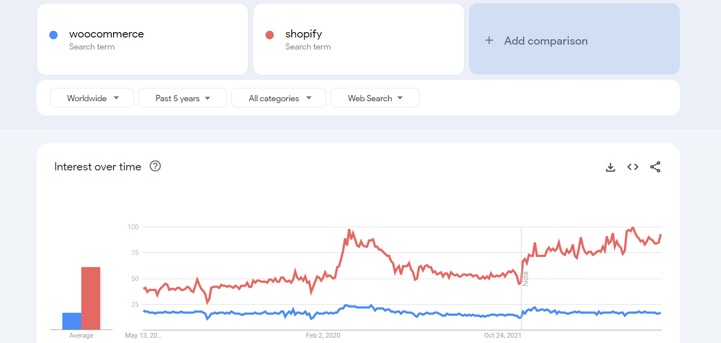The height and width of the screenshot is (343, 721).
Task: Download the interest over time data
Action: coord(610,167)
